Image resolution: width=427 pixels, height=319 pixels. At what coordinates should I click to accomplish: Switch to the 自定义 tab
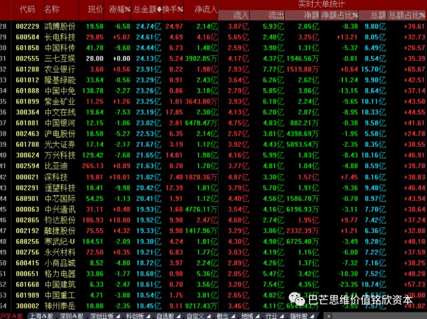pos(198,316)
